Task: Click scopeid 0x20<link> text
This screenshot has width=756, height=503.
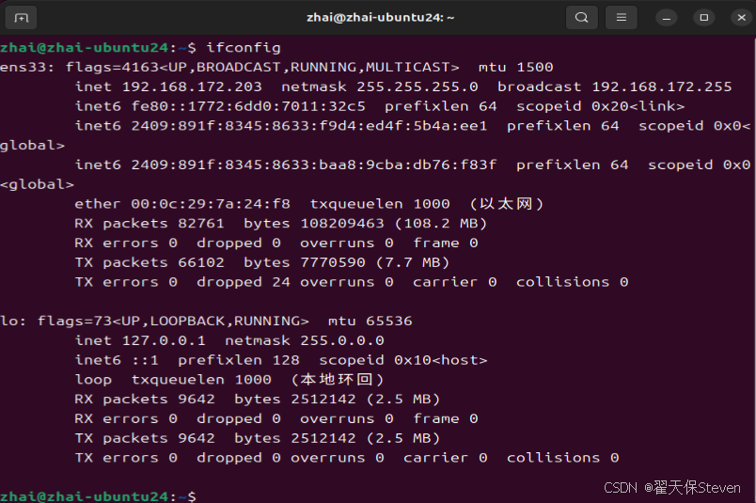Action: coord(600,106)
